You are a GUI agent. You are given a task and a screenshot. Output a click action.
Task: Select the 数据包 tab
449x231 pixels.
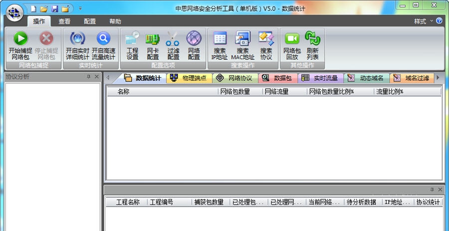pos(278,78)
